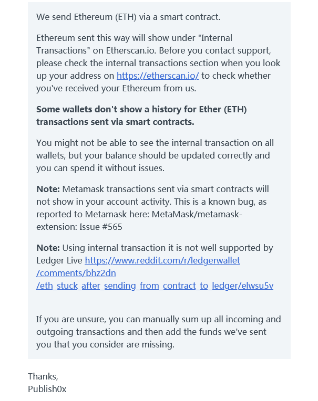This screenshot has width=318, height=401.
Task: Click the eth_stuck_after_sending_from_contract_to_ledger link line
Action: 155,286
